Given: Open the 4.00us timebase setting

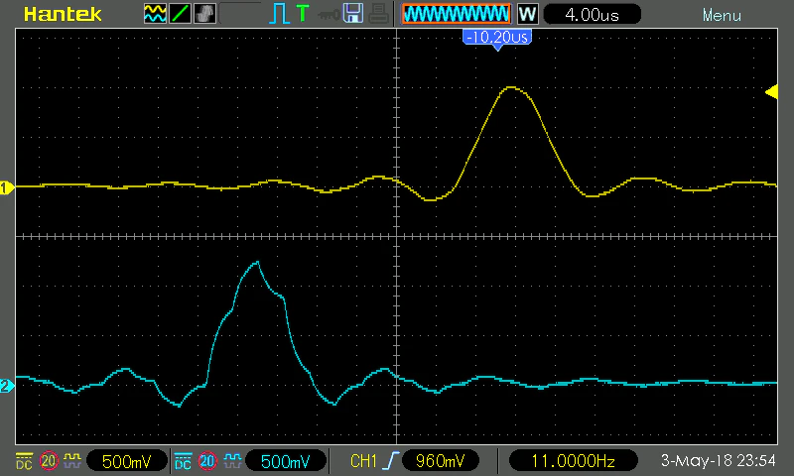Looking at the screenshot, I should tap(592, 14).
